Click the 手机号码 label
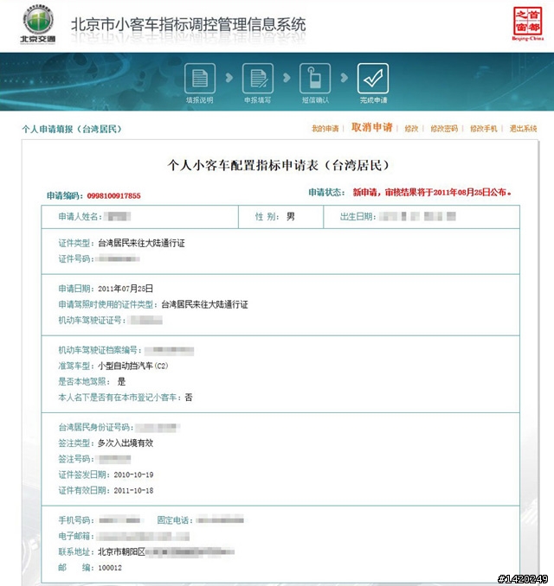 click(76, 520)
